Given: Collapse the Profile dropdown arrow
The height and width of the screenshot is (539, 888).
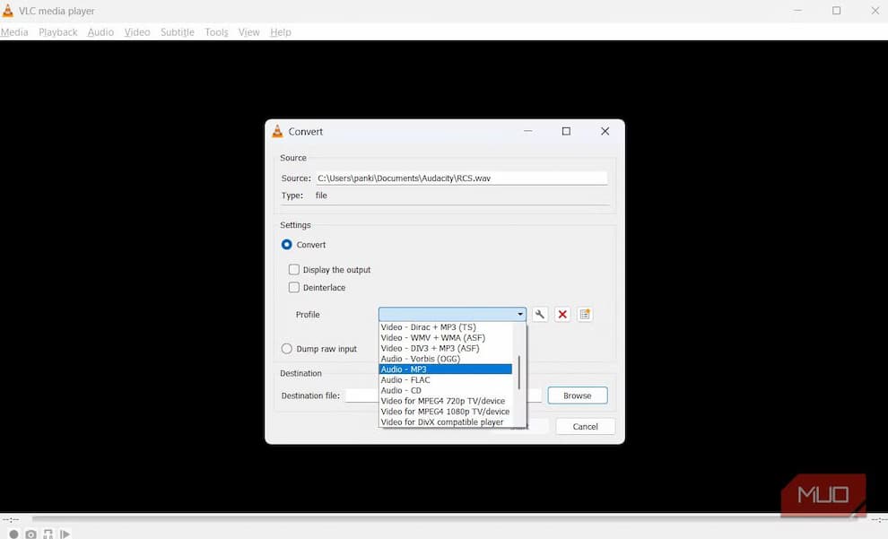Looking at the screenshot, I should click(520, 314).
